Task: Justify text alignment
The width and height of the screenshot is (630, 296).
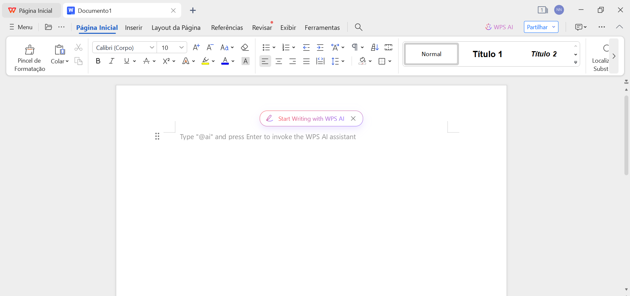Action: point(306,61)
